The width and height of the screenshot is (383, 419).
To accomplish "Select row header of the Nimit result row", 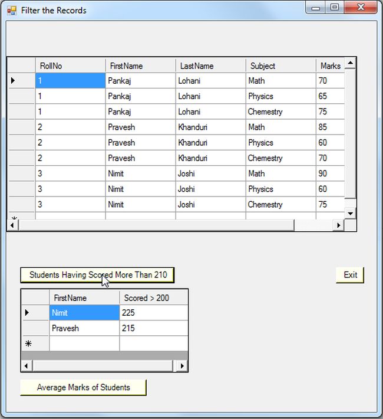I will (x=35, y=312).
